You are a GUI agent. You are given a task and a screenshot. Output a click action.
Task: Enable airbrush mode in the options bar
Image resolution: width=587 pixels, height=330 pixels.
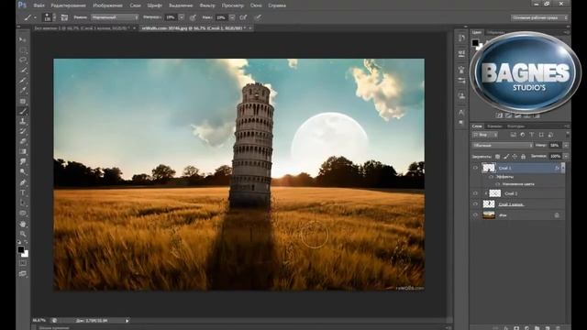pos(243,17)
